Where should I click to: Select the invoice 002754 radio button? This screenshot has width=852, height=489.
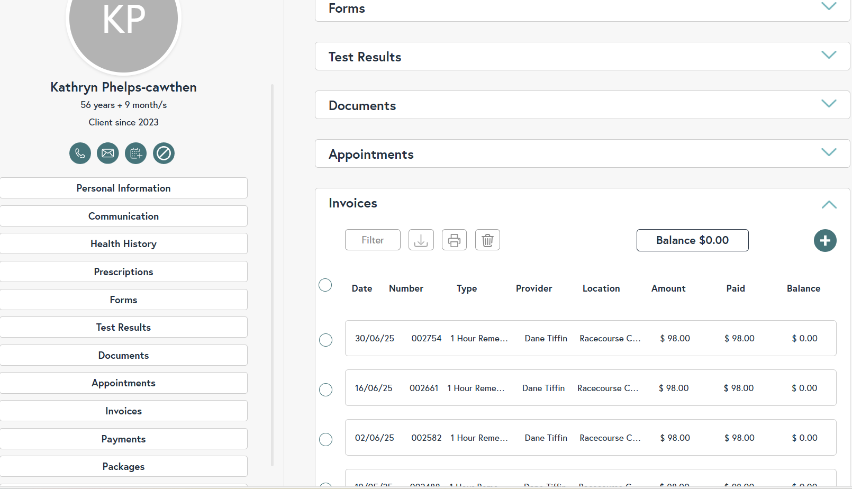pyautogui.click(x=326, y=340)
